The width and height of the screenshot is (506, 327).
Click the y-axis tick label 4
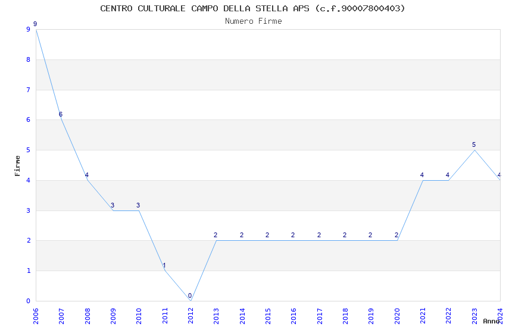(x=29, y=180)
